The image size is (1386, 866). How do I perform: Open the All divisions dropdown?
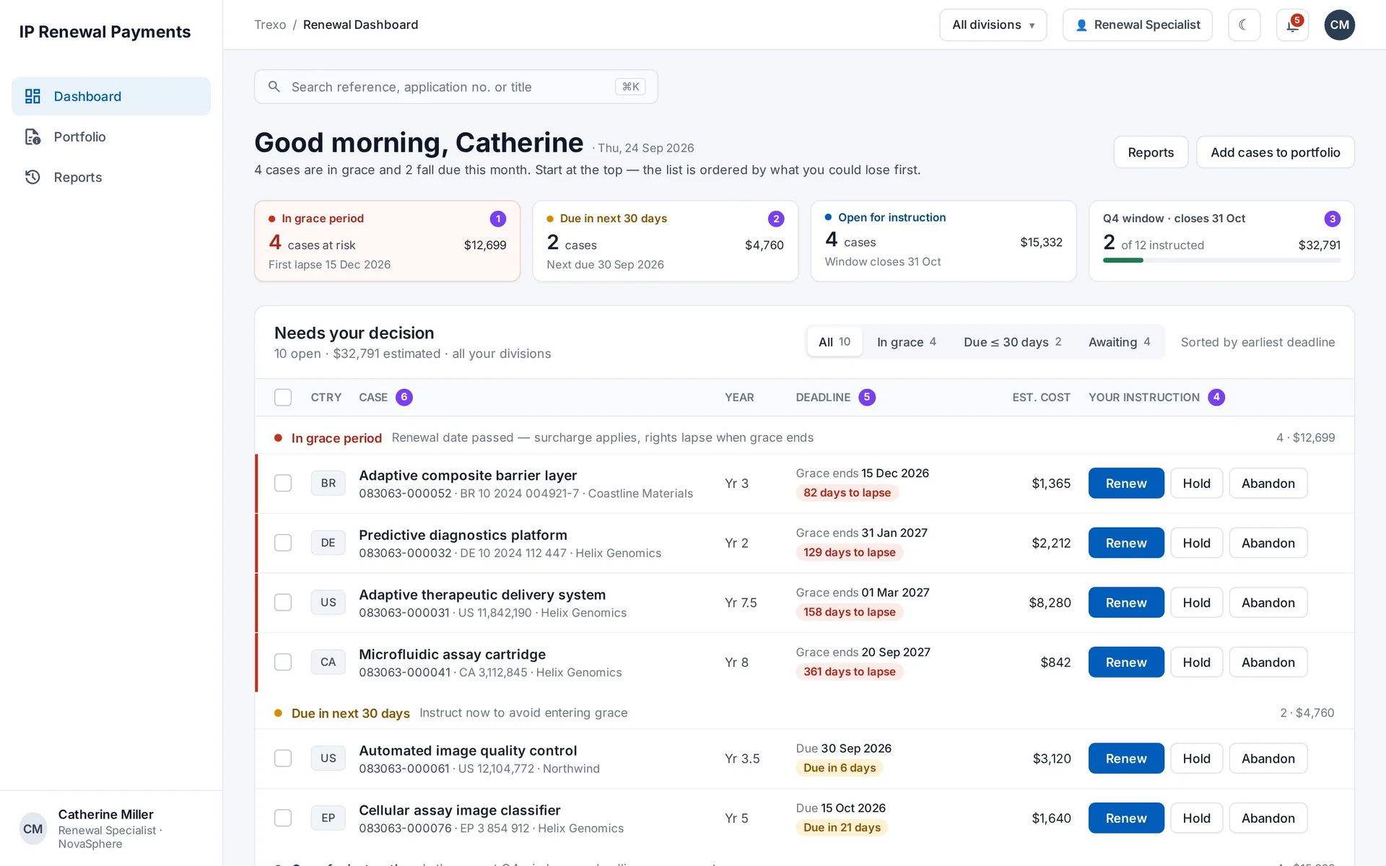[993, 25]
